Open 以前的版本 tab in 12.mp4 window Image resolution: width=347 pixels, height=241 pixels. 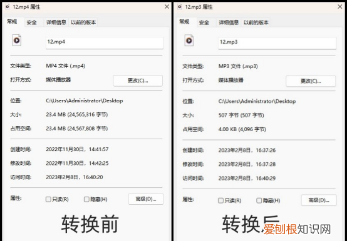[x=83, y=22]
